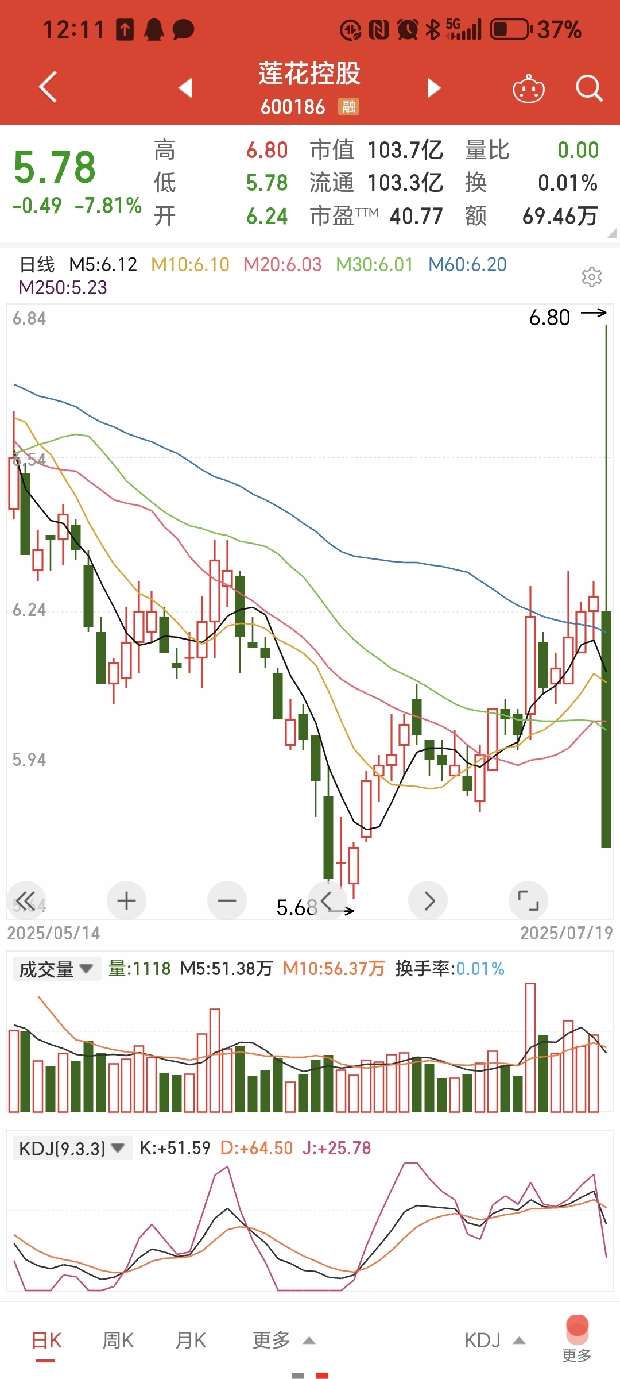
Task: Expand the bottom KDJ indicator selector
Action: [x=495, y=1341]
